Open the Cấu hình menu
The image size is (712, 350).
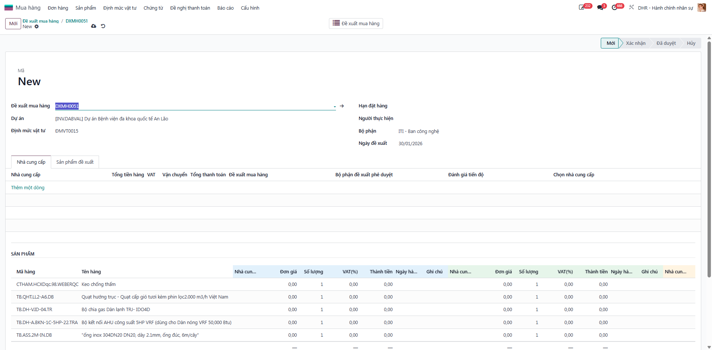coord(250,8)
